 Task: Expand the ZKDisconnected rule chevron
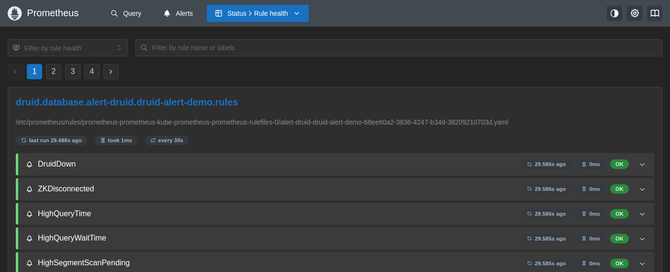[x=642, y=189]
